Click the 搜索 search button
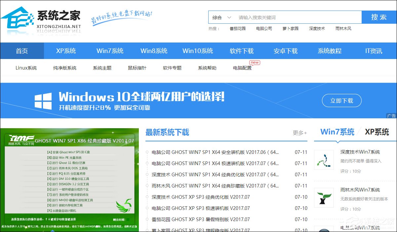 [x=379, y=17]
